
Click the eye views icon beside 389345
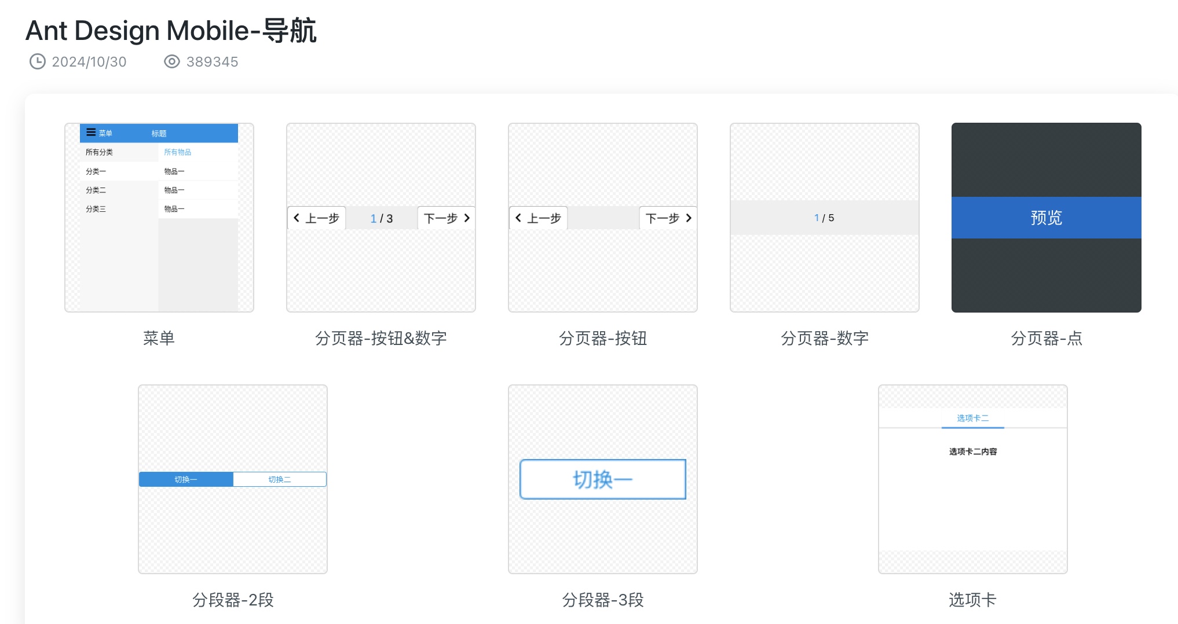[x=172, y=61]
